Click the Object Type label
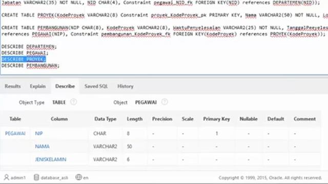The image size is (328, 184). [32, 102]
